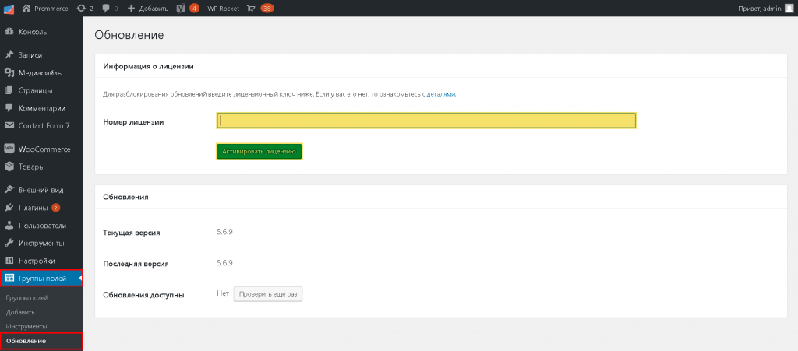The height and width of the screenshot is (351, 798).
Task: Click the Информация о лицензии heading
Action: [x=148, y=67]
